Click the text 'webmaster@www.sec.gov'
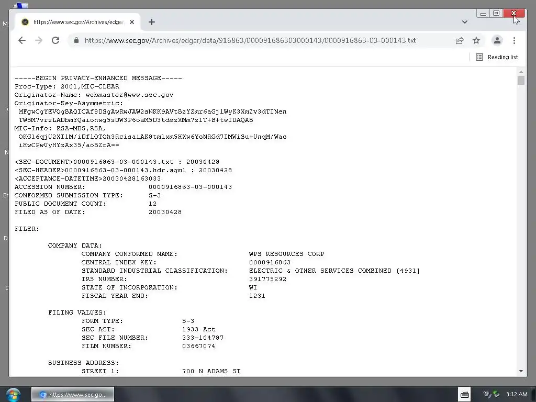 (x=129, y=95)
